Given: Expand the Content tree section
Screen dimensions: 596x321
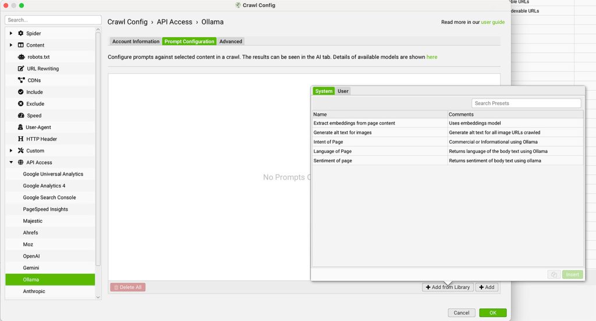Looking at the screenshot, I should [x=11, y=45].
